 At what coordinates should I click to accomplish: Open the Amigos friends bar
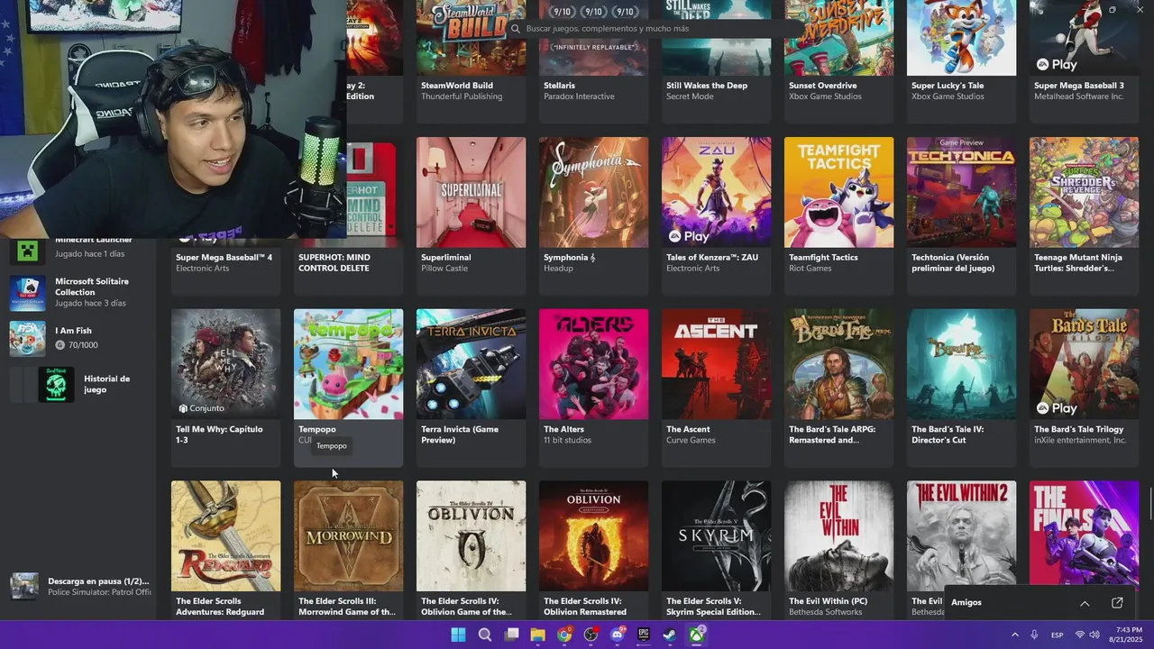[1042, 602]
